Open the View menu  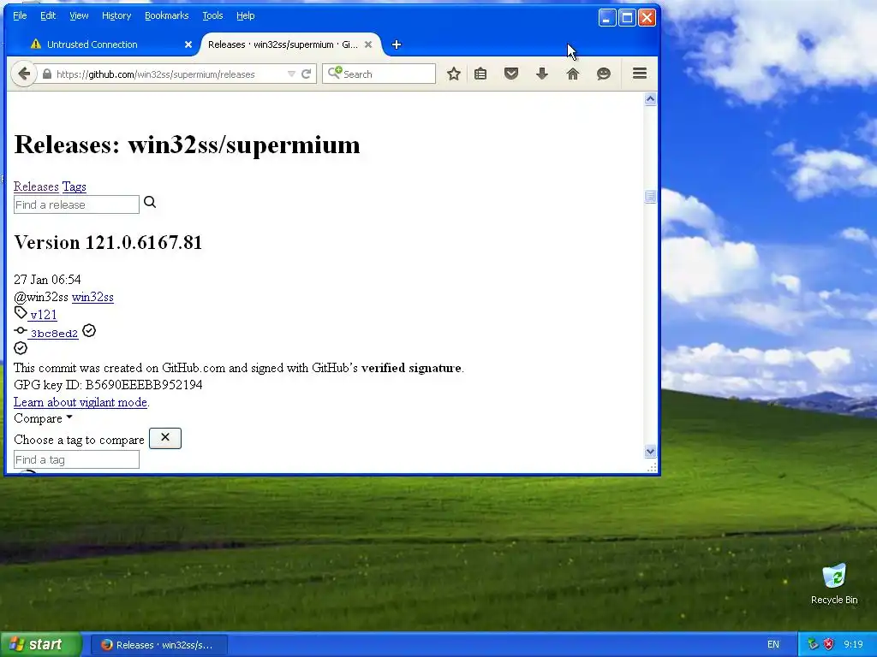[x=79, y=15]
